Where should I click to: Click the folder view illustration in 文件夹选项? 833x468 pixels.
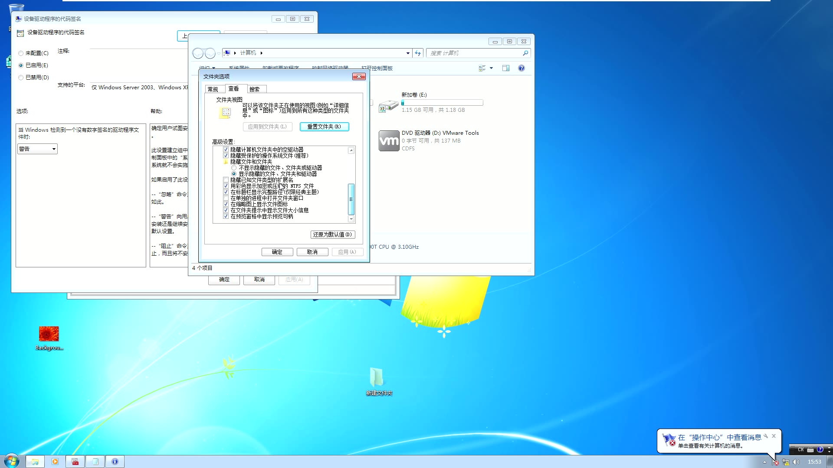tap(225, 113)
